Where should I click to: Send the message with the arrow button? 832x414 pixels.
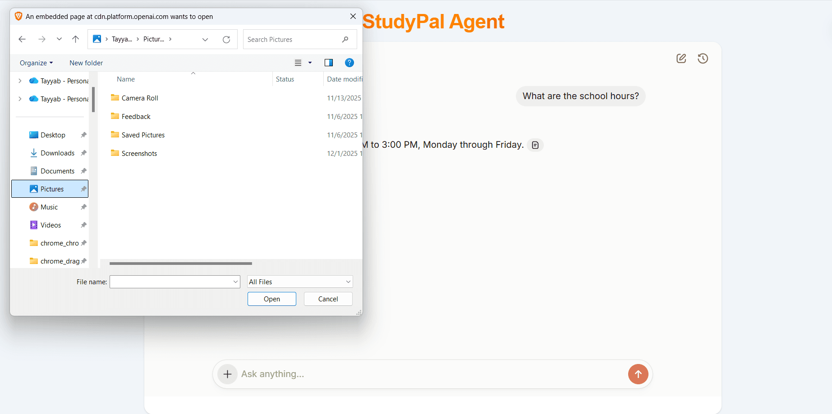[638, 374]
